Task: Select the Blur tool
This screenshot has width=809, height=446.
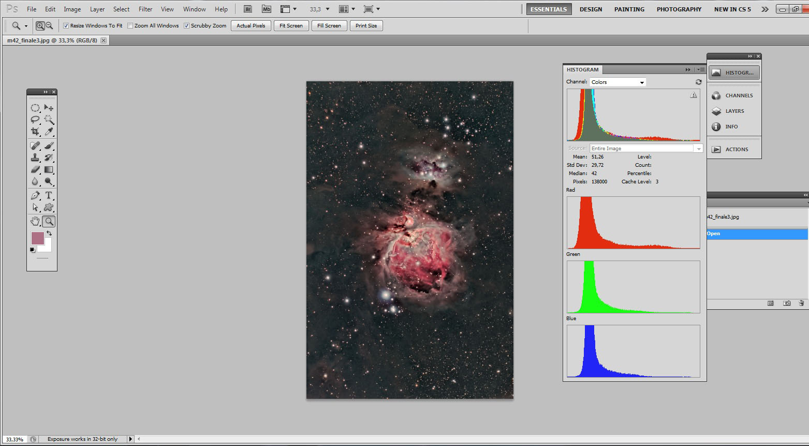Action: tap(35, 181)
